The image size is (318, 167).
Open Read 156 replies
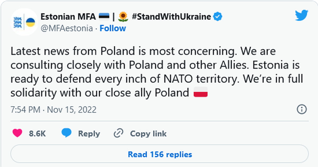click(x=160, y=154)
